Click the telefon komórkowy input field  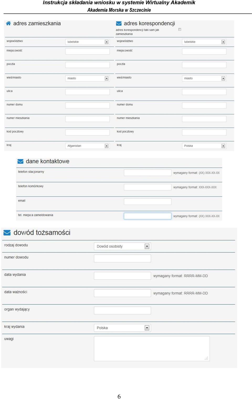148,187
